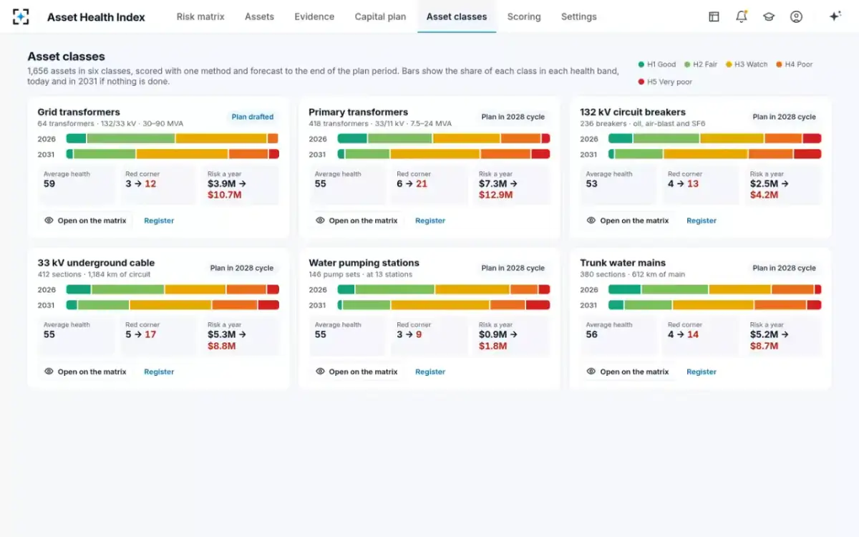Click the $4.2M risk value
Screen dimensions: 859x537
pyautogui.click(x=764, y=195)
